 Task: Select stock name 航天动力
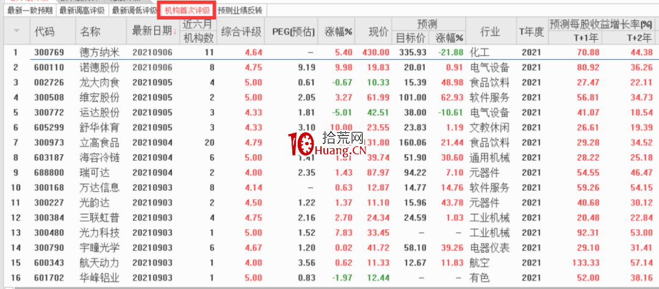(99, 263)
